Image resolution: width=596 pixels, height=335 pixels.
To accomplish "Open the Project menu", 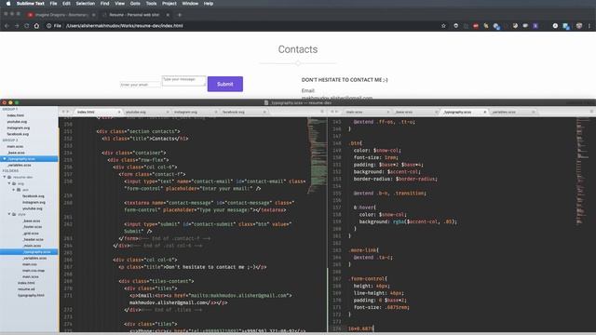I will tap(169, 4).
